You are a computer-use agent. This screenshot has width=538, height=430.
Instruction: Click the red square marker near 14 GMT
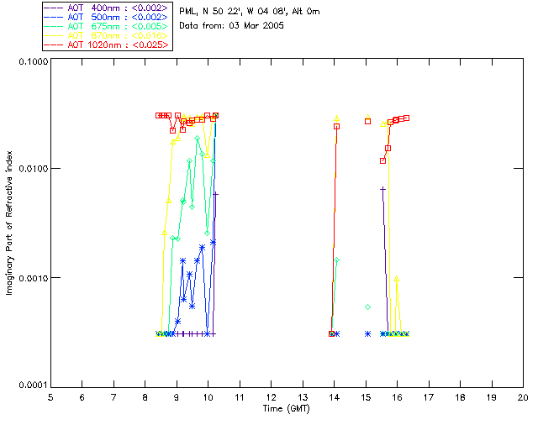pos(336,127)
